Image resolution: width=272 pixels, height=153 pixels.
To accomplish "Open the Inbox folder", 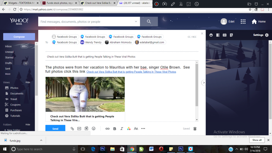I will 8,46.
